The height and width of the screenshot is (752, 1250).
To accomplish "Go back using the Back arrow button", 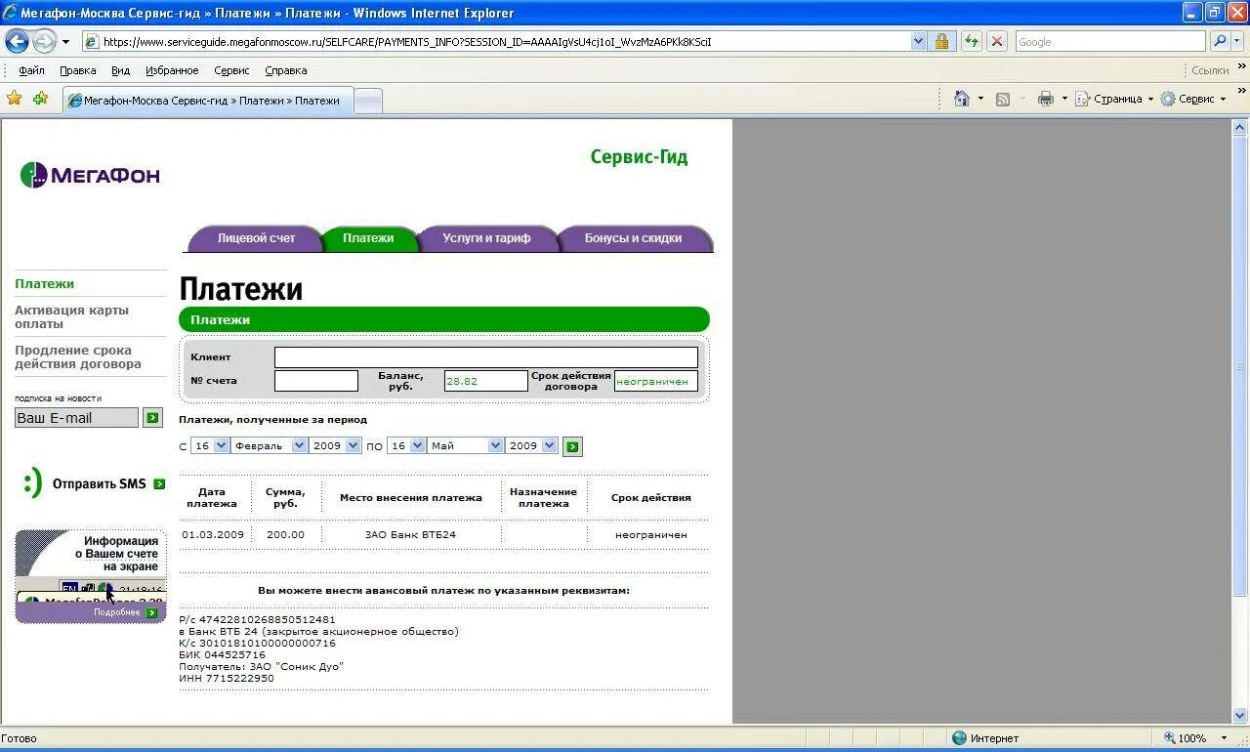I will tap(17, 41).
